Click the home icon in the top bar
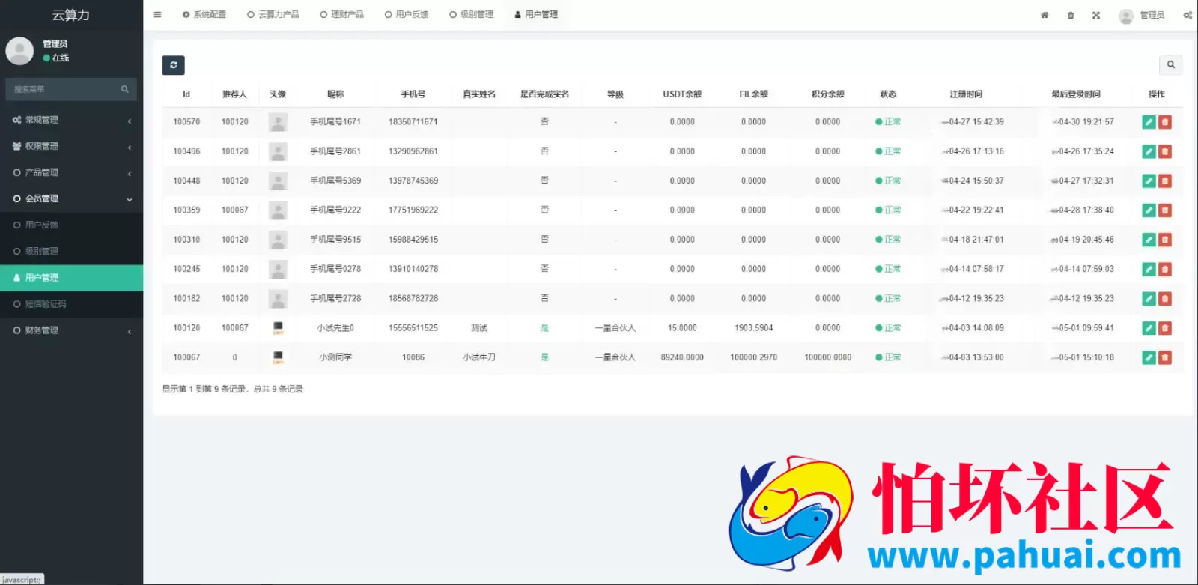 (x=1045, y=15)
